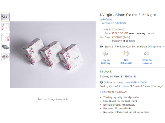Click the Not Returnable box icon
The image size is (165, 123).
coord(126,54)
